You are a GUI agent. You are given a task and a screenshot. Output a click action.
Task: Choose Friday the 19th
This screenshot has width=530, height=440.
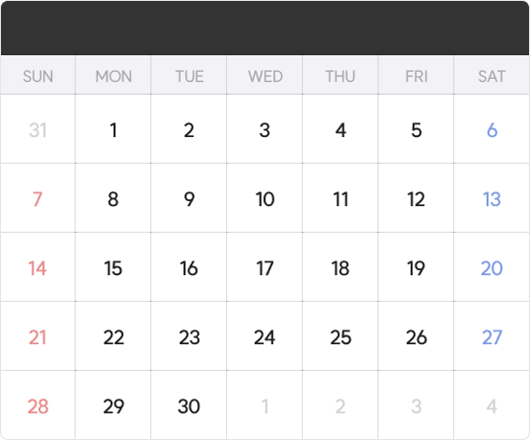[x=416, y=268]
